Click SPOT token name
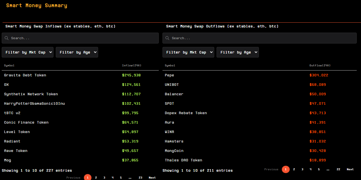The image size is (361, 180). [x=169, y=104]
